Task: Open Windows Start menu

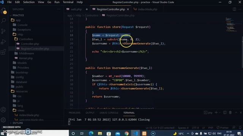Action: tap(3, 134)
